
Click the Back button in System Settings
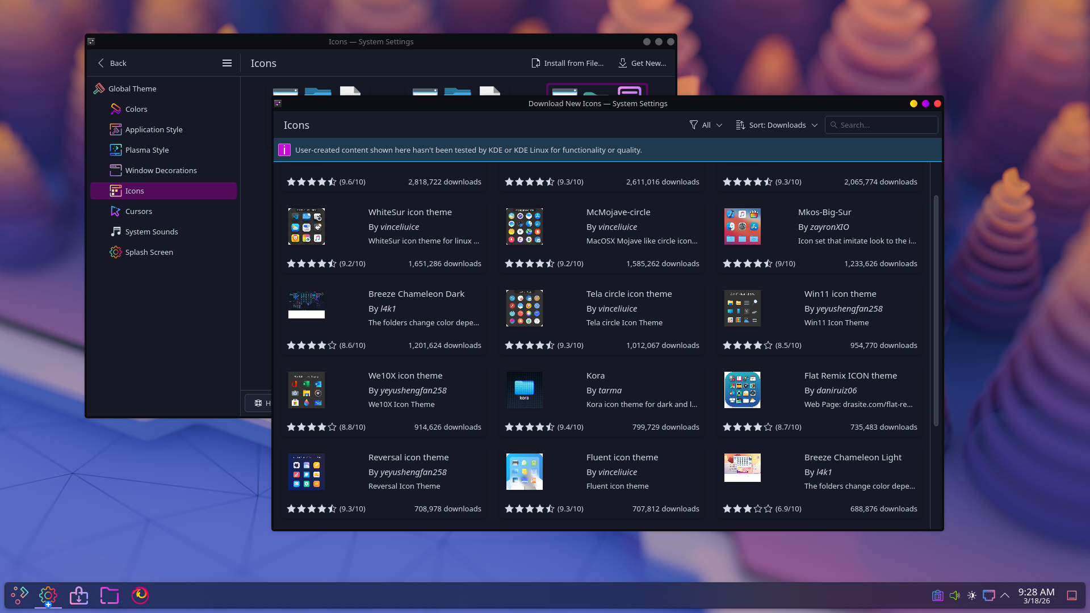112,63
